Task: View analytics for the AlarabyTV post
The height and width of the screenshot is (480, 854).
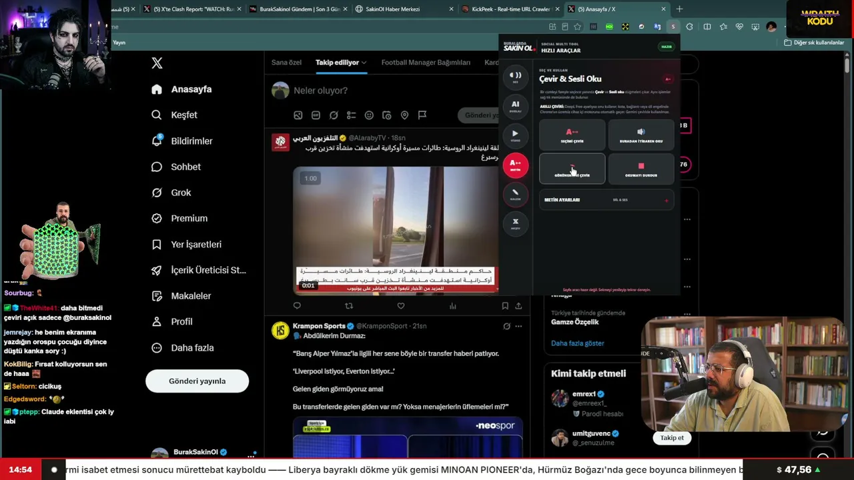Action: (x=453, y=306)
